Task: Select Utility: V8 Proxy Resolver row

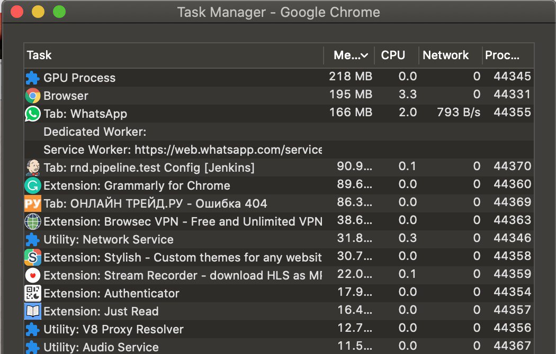Action: [x=279, y=330]
